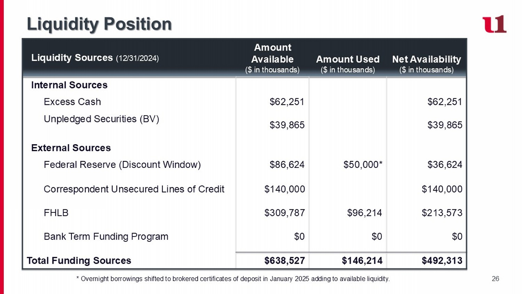Click the FHLB $309,787 available amount

[x=285, y=213]
